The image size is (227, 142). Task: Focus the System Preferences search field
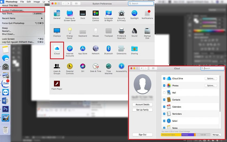click(x=141, y=4)
